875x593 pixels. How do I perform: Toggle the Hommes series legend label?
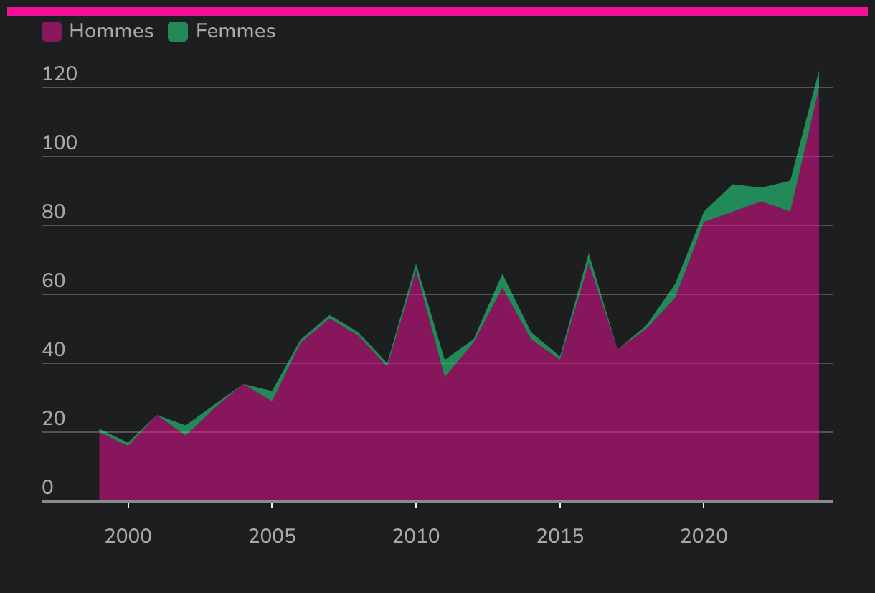tap(111, 32)
